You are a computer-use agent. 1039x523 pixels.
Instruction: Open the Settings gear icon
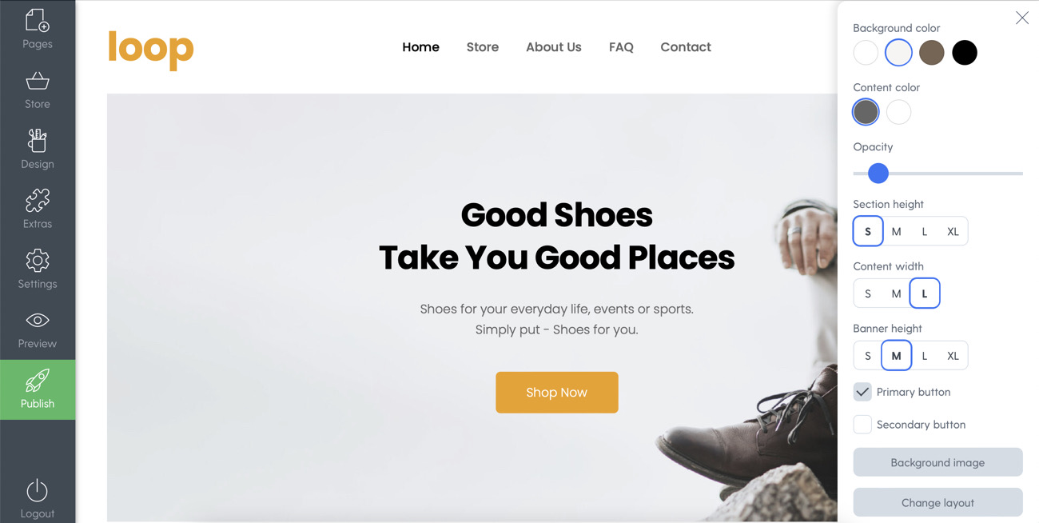click(x=38, y=260)
